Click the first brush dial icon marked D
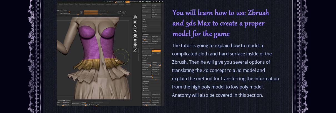The height and width of the screenshot is (113, 336). pyautogui.click(x=119, y=12)
